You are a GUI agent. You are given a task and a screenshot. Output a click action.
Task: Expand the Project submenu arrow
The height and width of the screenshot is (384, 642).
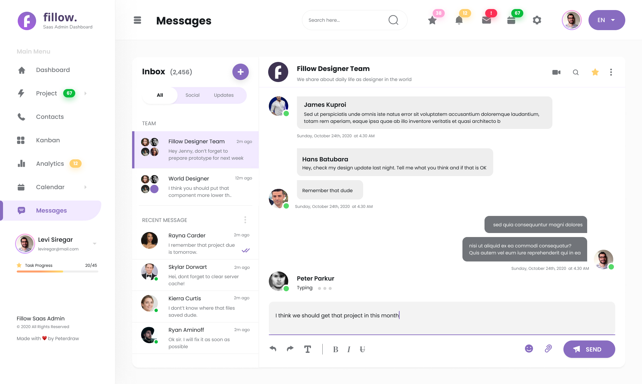86,93
